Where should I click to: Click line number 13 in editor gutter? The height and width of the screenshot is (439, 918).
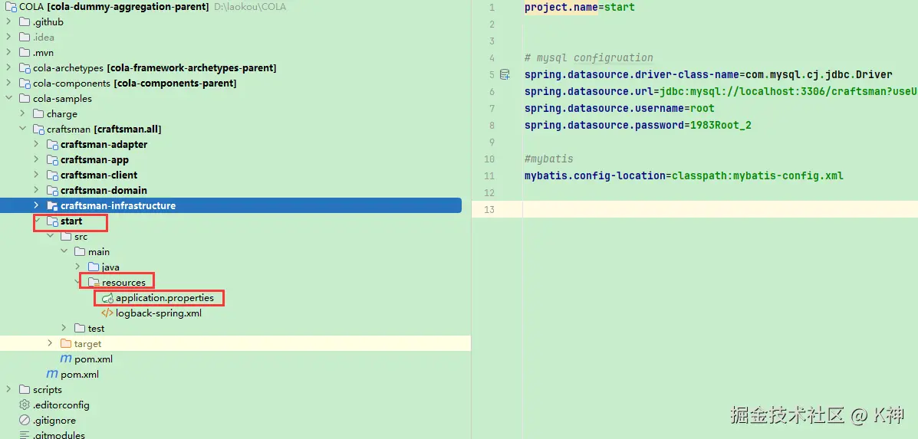[x=489, y=209]
